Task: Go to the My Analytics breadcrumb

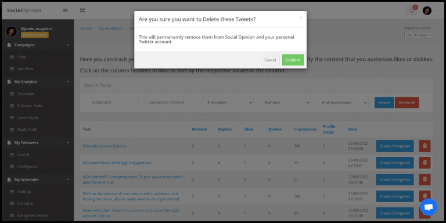Action: [111, 28]
